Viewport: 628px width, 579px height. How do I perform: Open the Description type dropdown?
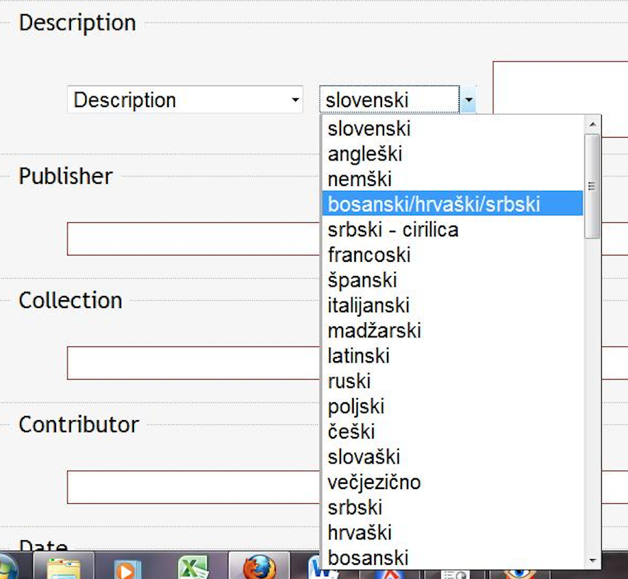(186, 100)
